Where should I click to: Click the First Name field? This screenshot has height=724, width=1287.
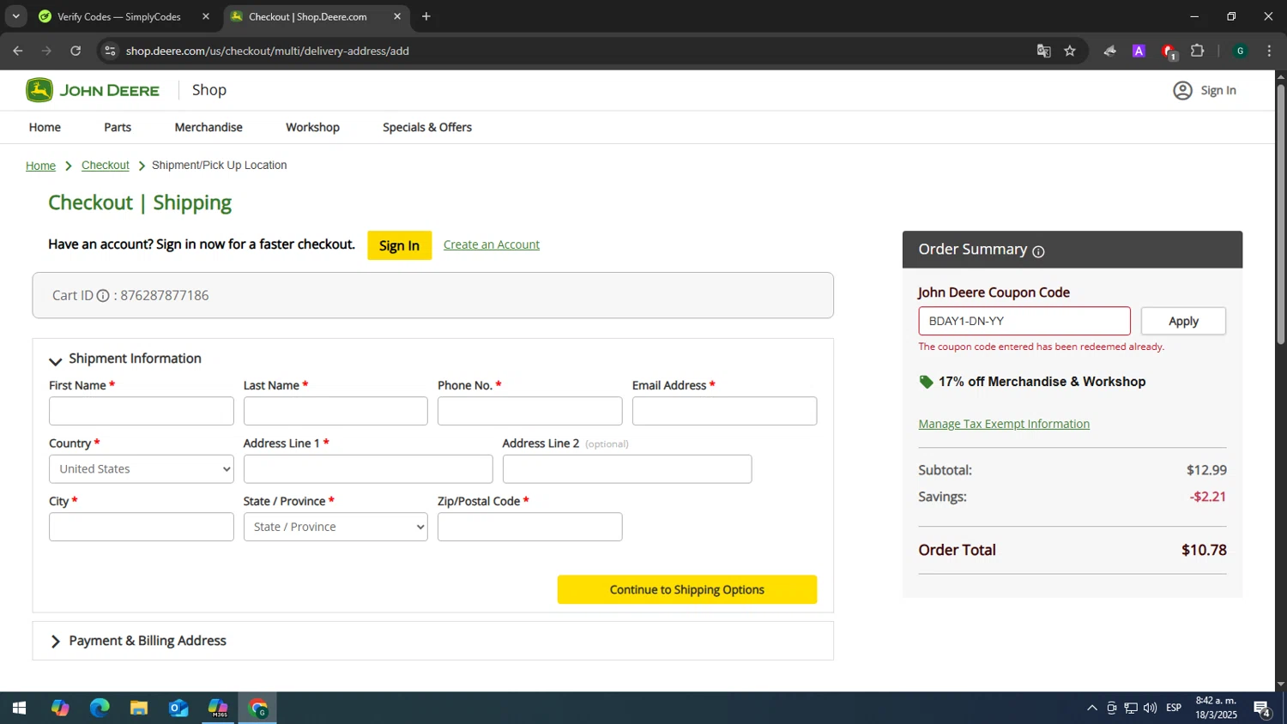point(142,411)
